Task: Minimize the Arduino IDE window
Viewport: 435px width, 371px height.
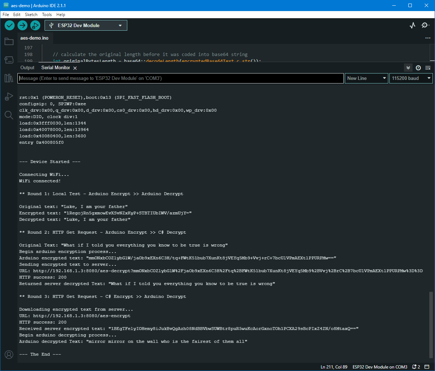Action: pos(394,5)
